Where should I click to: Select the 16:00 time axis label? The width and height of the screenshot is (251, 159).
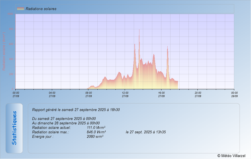[161, 94]
